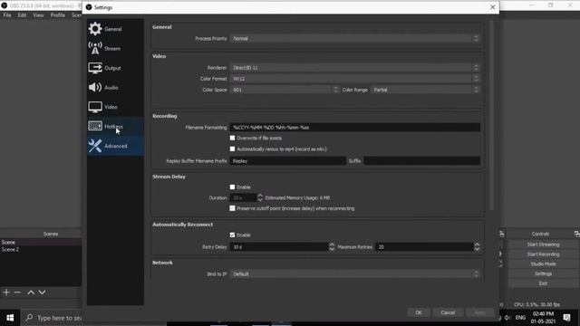Select the Advanced wrench icon
Image resolution: width=580 pixels, height=326 pixels.
pos(95,146)
